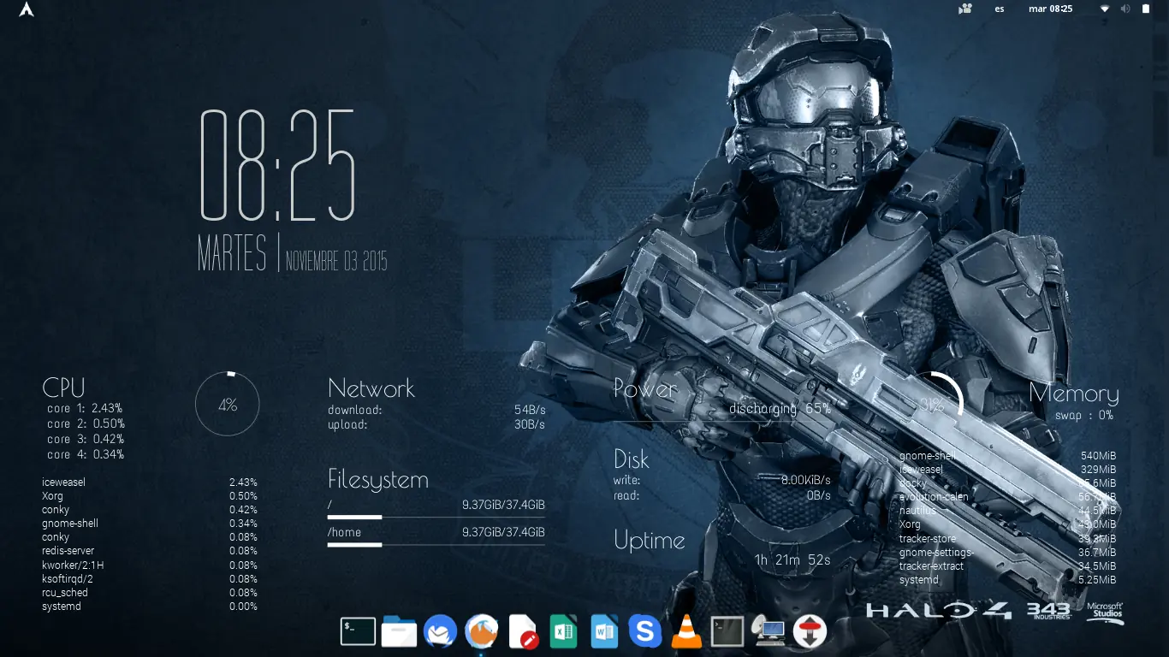Image resolution: width=1169 pixels, height=657 pixels.
Task: Click the 'Filesystem' widget heading
Action: pyautogui.click(x=378, y=480)
